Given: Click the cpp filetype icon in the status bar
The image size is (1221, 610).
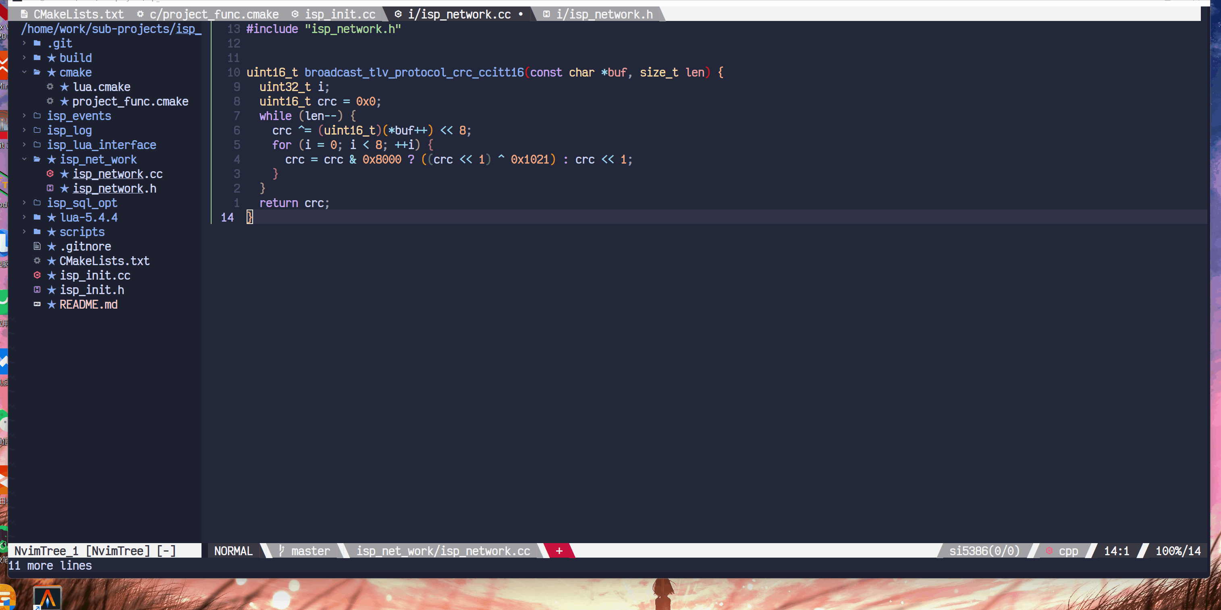Looking at the screenshot, I should click(x=1049, y=550).
